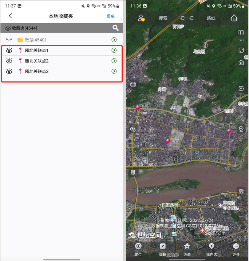Open the 收藏 favorites tab
This screenshot has width=249, height=261.
[187, 248]
